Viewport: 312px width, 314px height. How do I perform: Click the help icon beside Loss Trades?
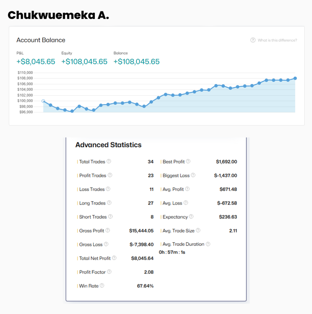click(108, 189)
